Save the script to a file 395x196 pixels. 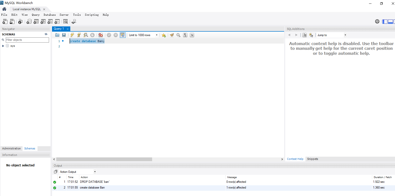[x=64, y=35]
